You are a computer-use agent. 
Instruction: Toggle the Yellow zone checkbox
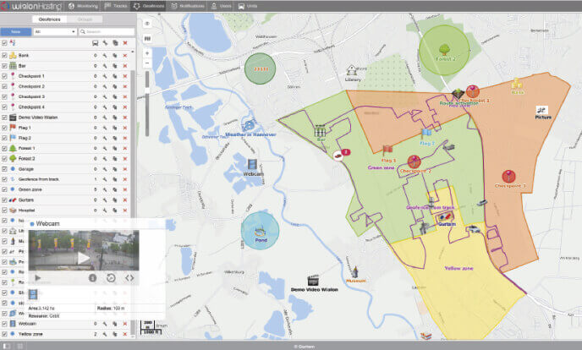(x=5, y=334)
